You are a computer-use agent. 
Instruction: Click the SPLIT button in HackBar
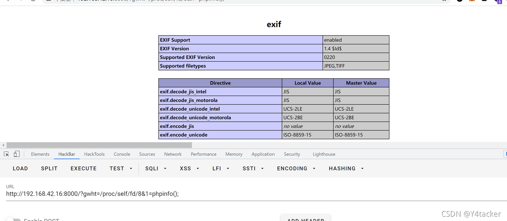pyautogui.click(x=49, y=168)
